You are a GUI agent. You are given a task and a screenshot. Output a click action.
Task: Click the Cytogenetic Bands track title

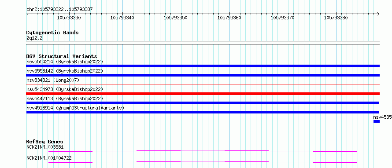pyautogui.click(x=52, y=33)
